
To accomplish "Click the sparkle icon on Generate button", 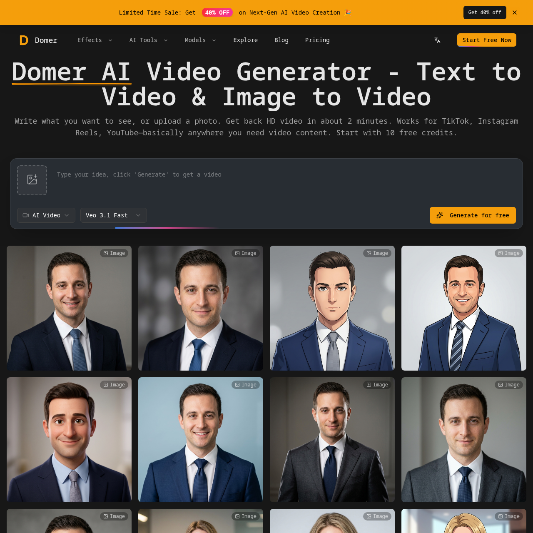I will (440, 215).
